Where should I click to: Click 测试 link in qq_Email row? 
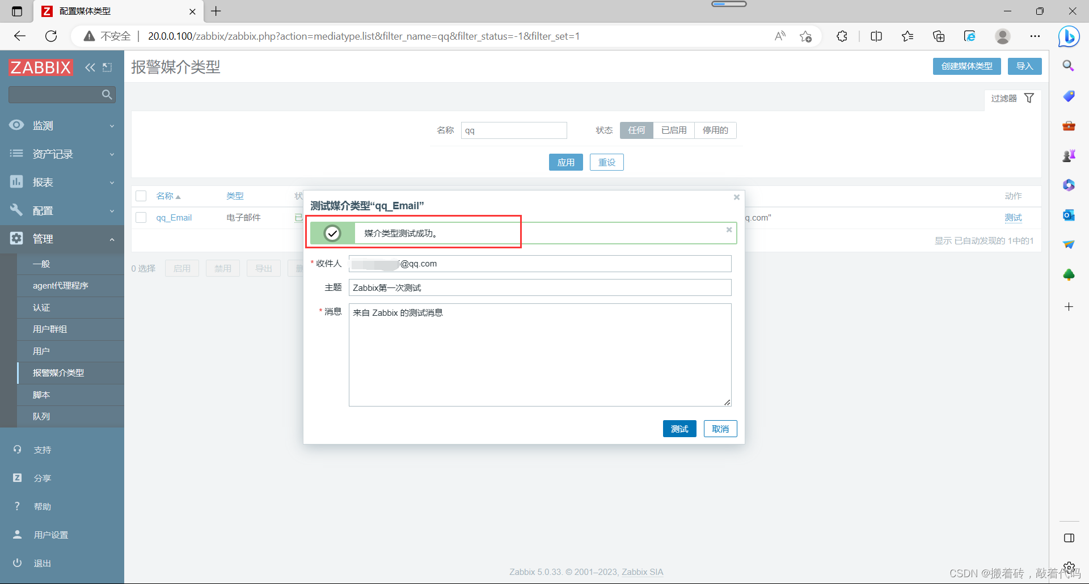coord(1013,218)
